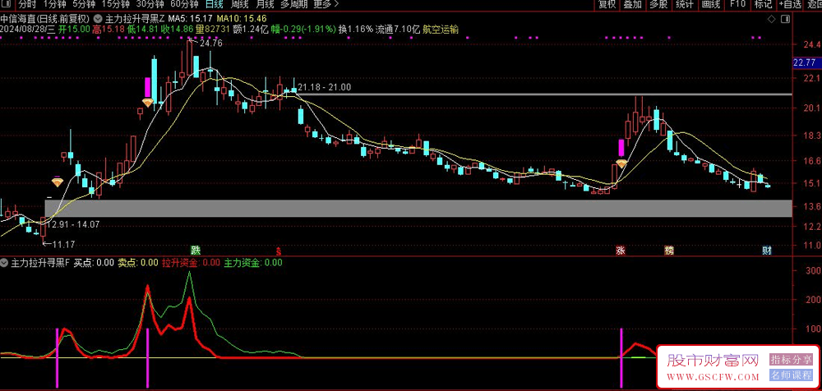Click the 航空运输 sector label

tap(441, 30)
